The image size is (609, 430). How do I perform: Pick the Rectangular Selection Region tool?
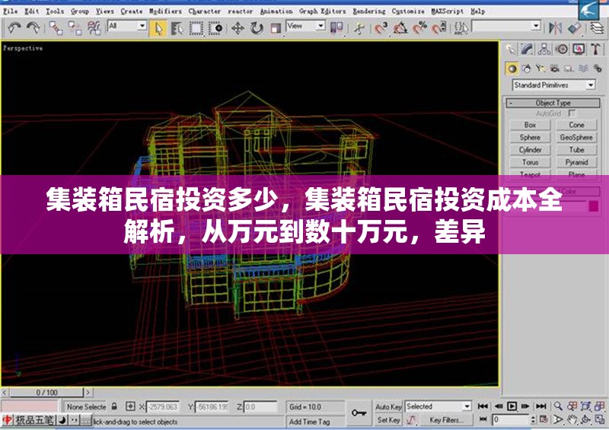point(196,28)
